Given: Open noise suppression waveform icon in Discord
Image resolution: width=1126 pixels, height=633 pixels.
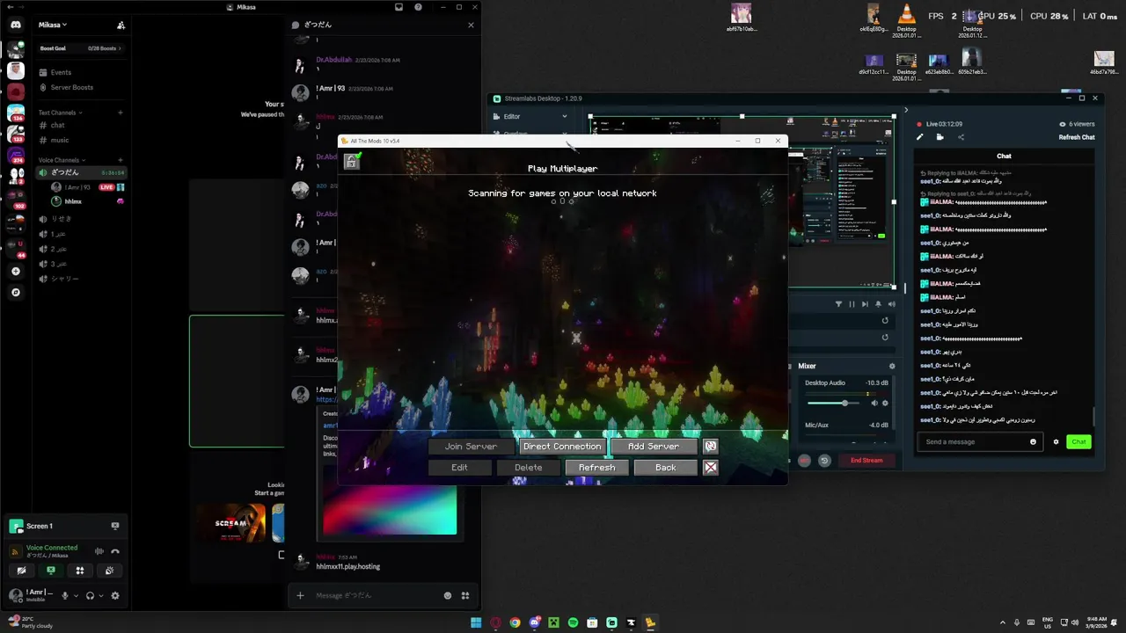Looking at the screenshot, I should pyautogui.click(x=99, y=551).
